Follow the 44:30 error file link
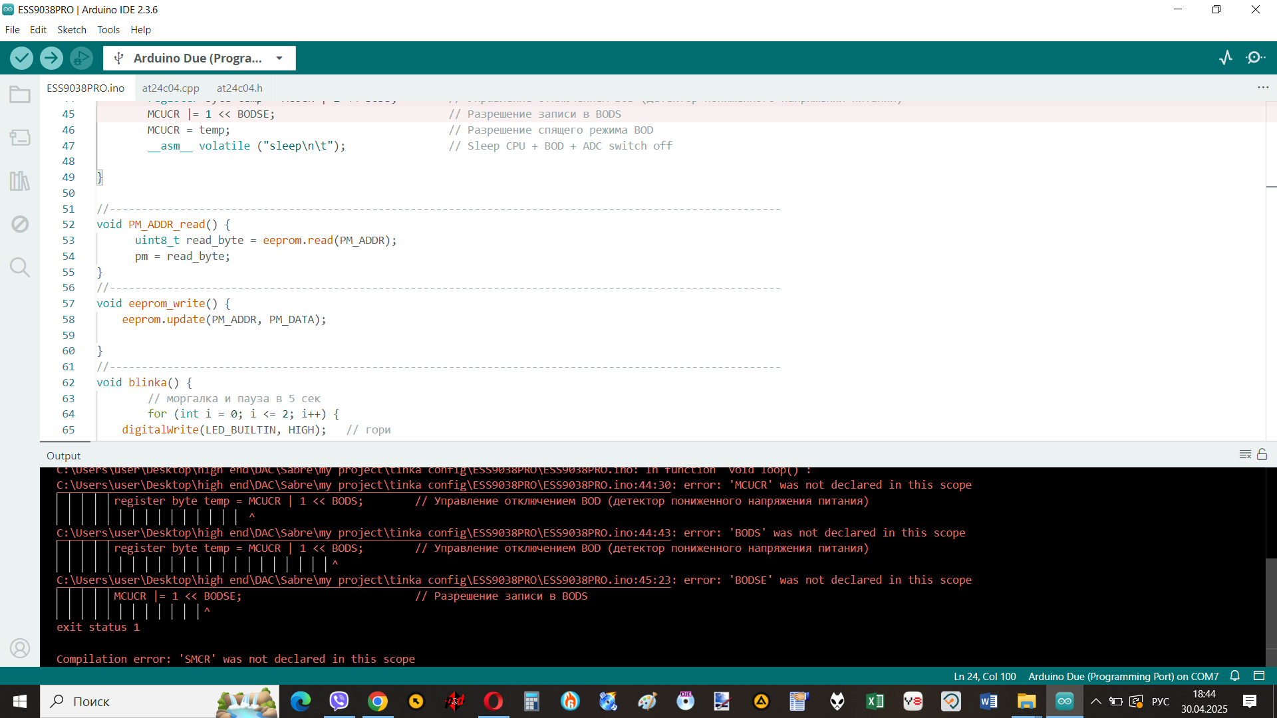Image resolution: width=1277 pixels, height=718 pixels. (364, 485)
